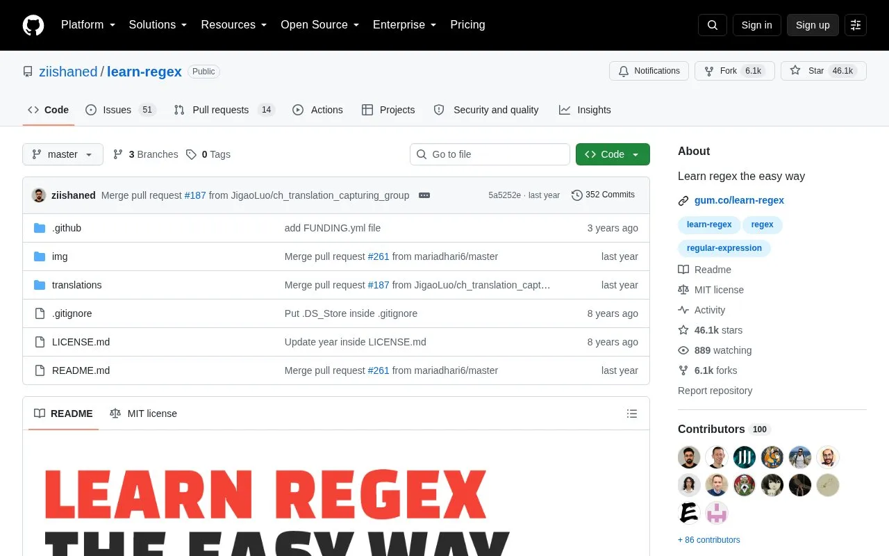This screenshot has width=889, height=556.
Task: Open the Pricing page link
Action: (x=467, y=25)
